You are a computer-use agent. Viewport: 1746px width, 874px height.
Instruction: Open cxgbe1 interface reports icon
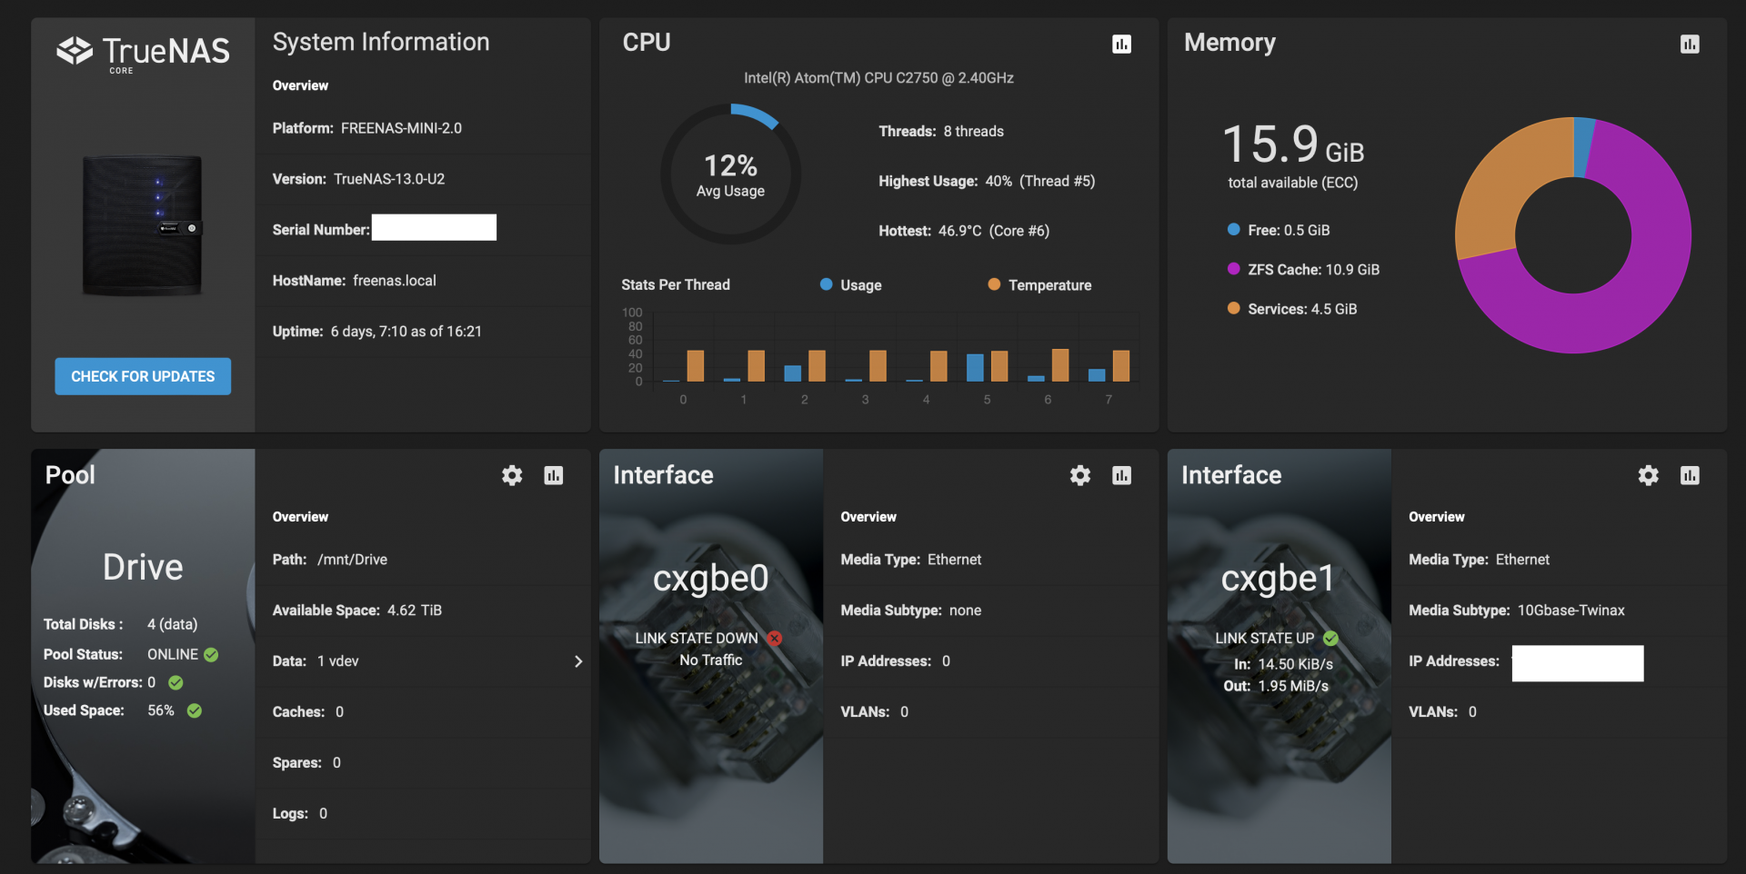(x=1690, y=475)
